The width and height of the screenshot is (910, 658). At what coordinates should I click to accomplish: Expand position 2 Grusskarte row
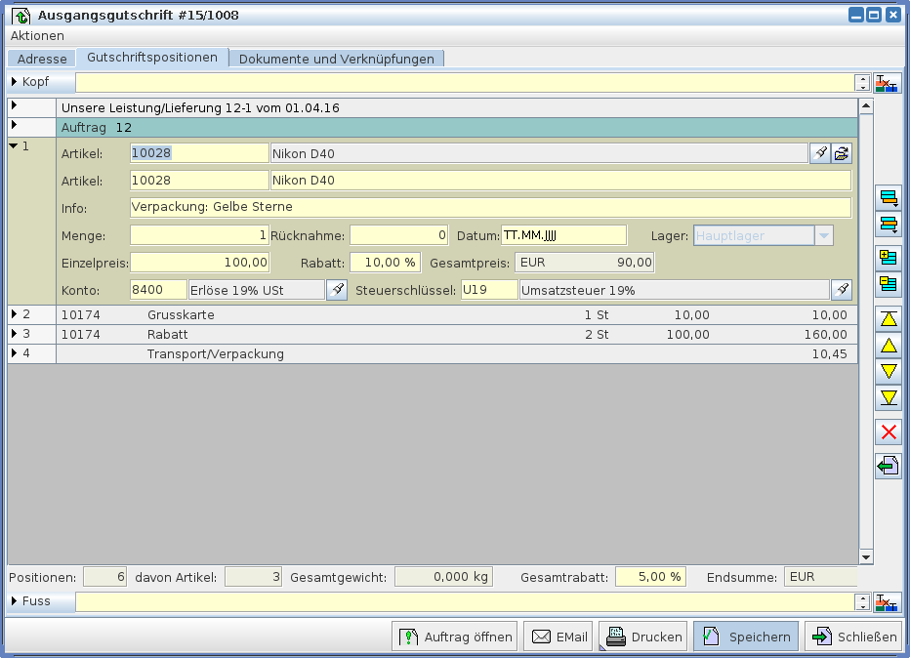click(14, 314)
